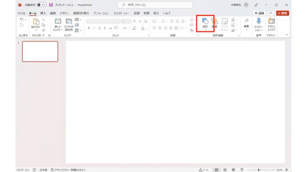Save the presentation with the floppy icon

51,5
